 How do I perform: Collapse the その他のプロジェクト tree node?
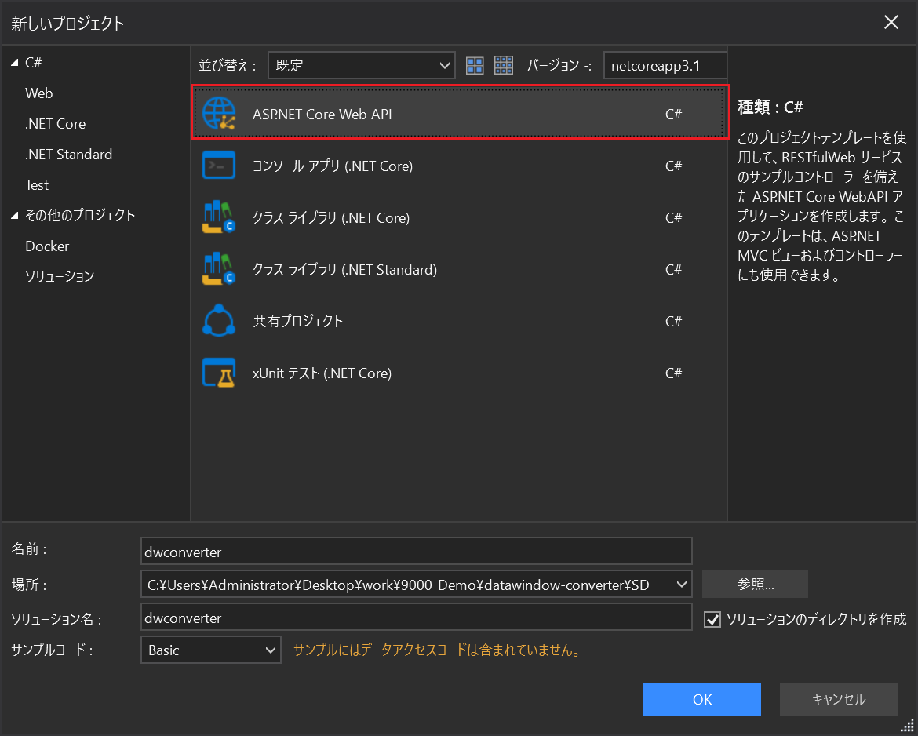point(15,216)
